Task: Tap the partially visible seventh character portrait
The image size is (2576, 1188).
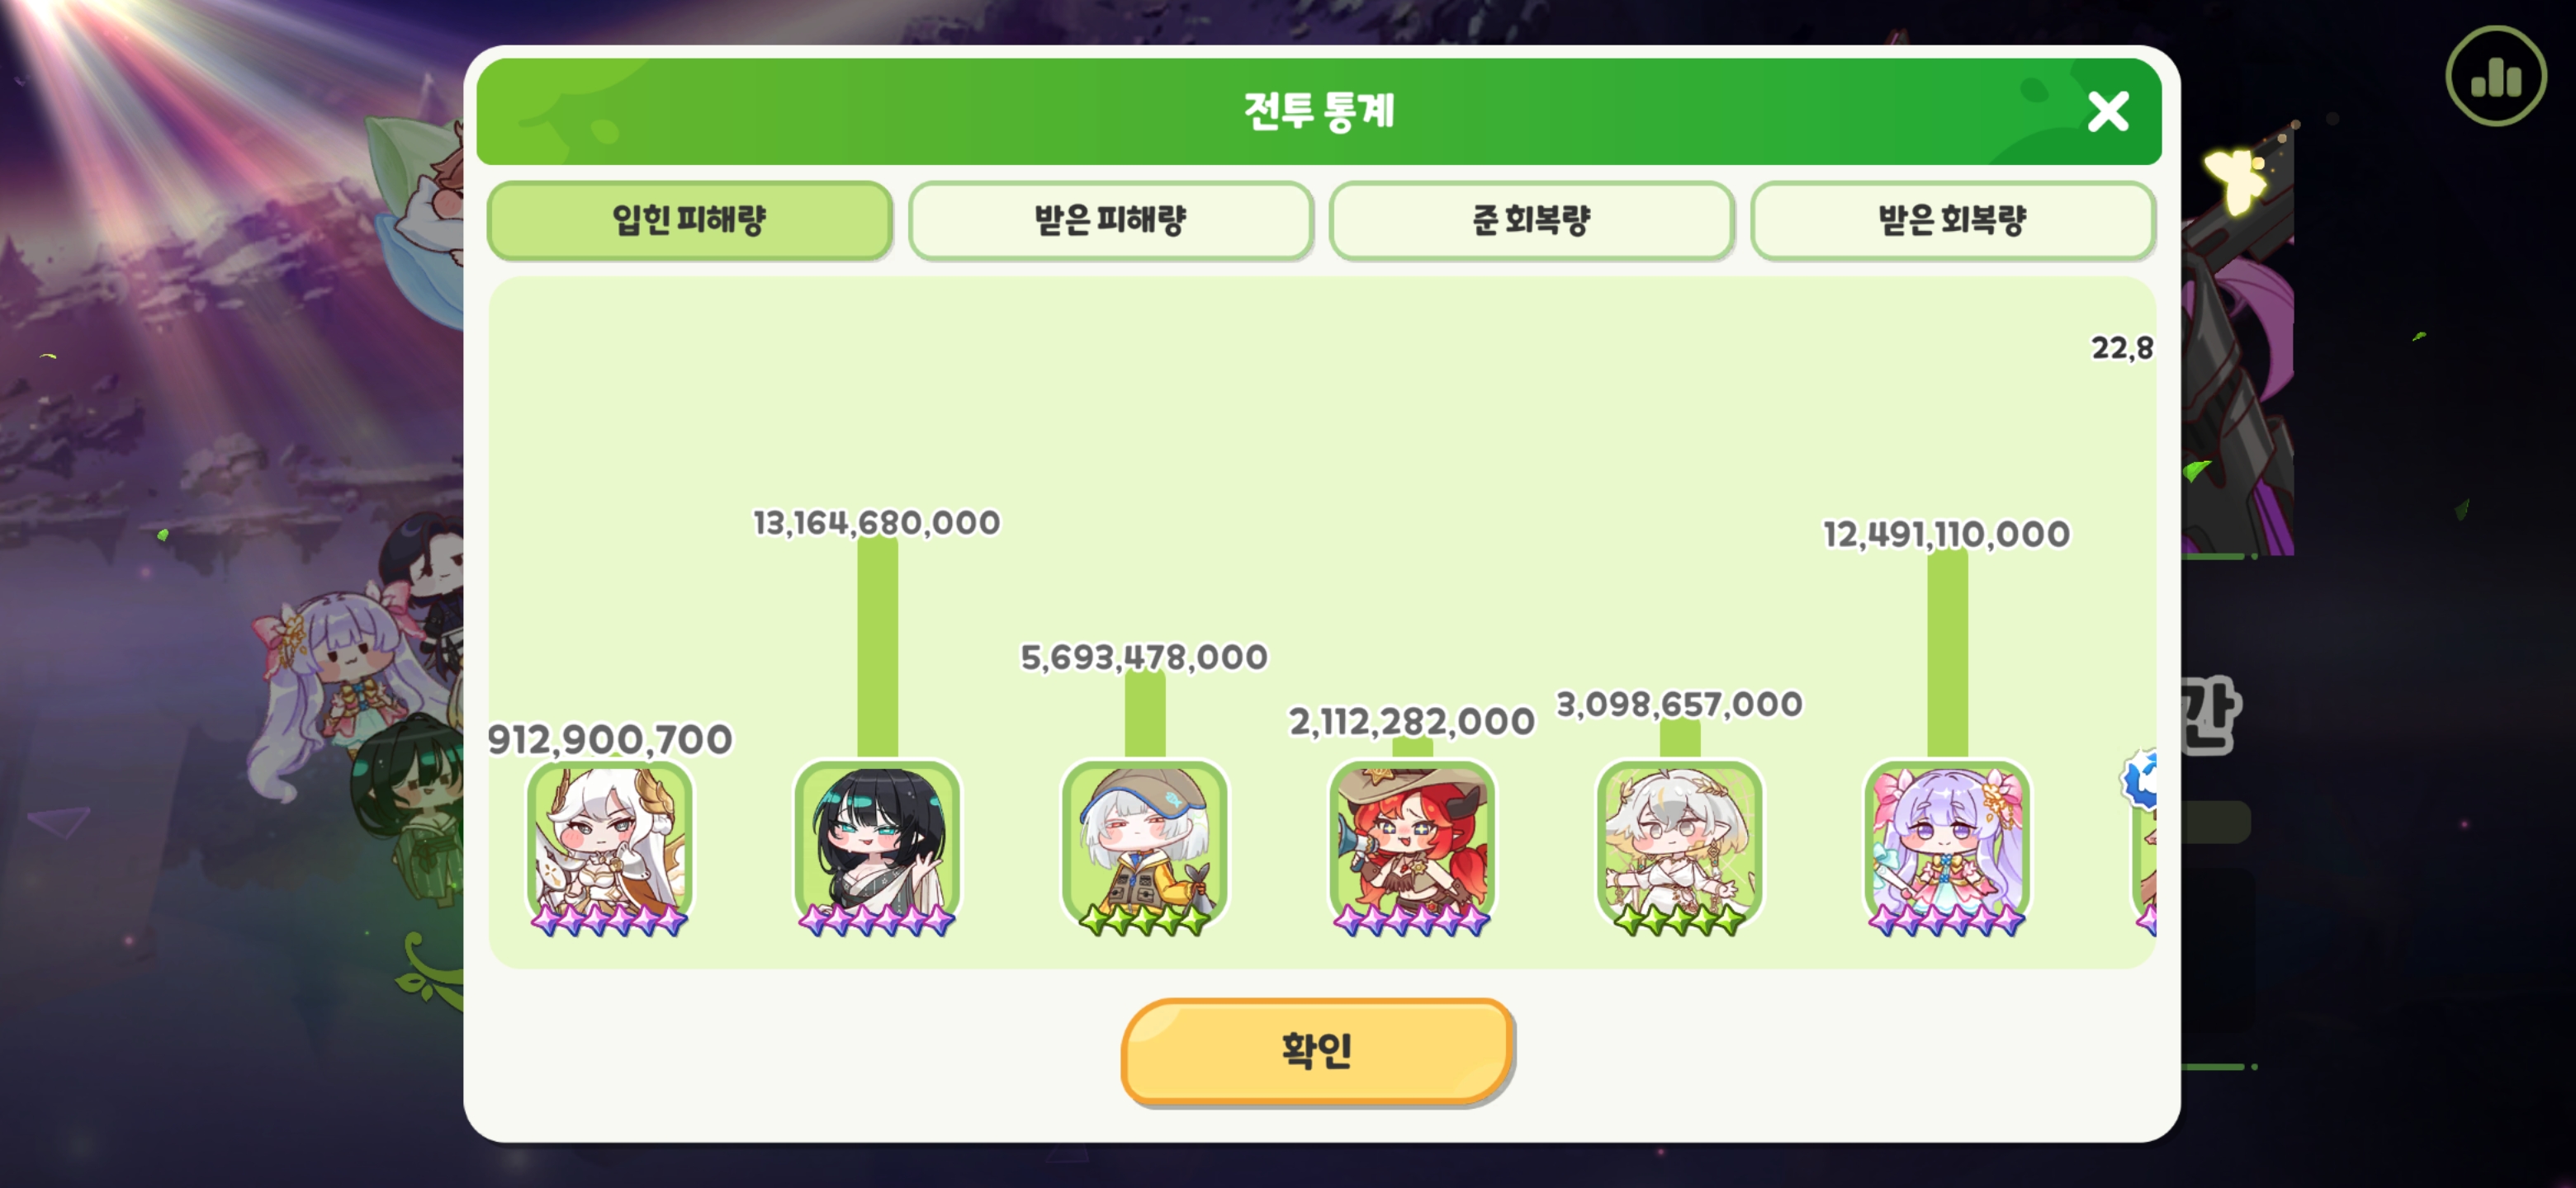Action: click(x=2143, y=847)
